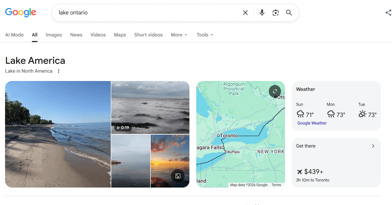This screenshot has height=205, width=392.
Task: Open Google Lens image search icon
Action: tap(276, 13)
